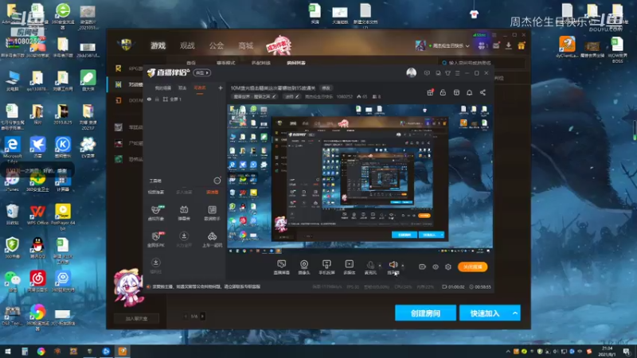Open the streaming assistant settings gear
This screenshot has width=637, height=358.
pyautogui.click(x=448, y=267)
